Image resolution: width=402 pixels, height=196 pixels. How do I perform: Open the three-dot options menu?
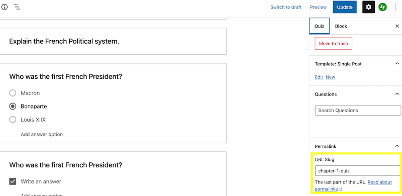(395, 7)
